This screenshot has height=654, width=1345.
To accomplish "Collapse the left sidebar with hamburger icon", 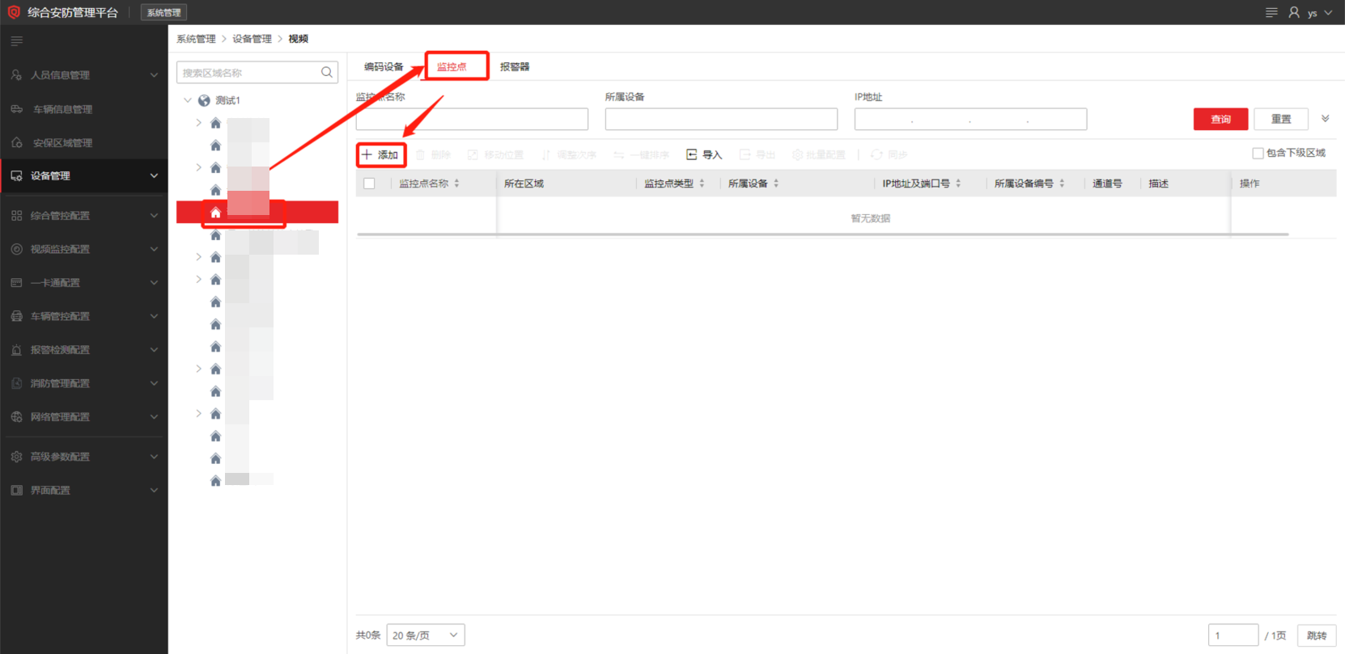I will pos(17,41).
